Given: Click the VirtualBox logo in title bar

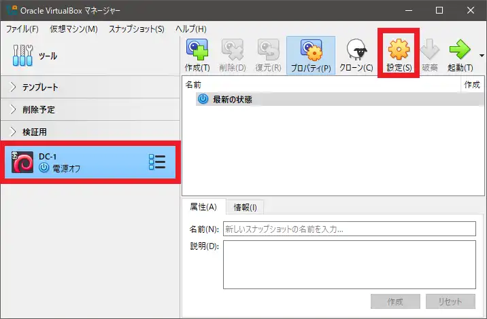Looking at the screenshot, I should 12,10.
